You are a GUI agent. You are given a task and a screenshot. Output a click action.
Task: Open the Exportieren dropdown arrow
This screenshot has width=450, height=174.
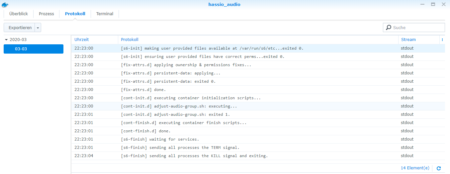(38, 28)
